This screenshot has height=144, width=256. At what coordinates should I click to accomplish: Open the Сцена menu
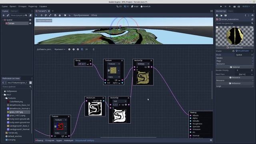[5, 6]
